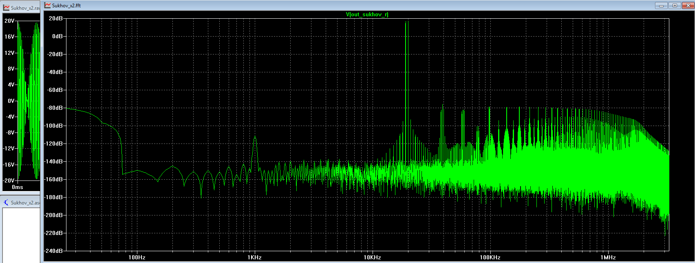Image resolution: width=695 pixels, height=263 pixels.
Task: Click the -60dB vertical axis label
Action: click(55, 90)
